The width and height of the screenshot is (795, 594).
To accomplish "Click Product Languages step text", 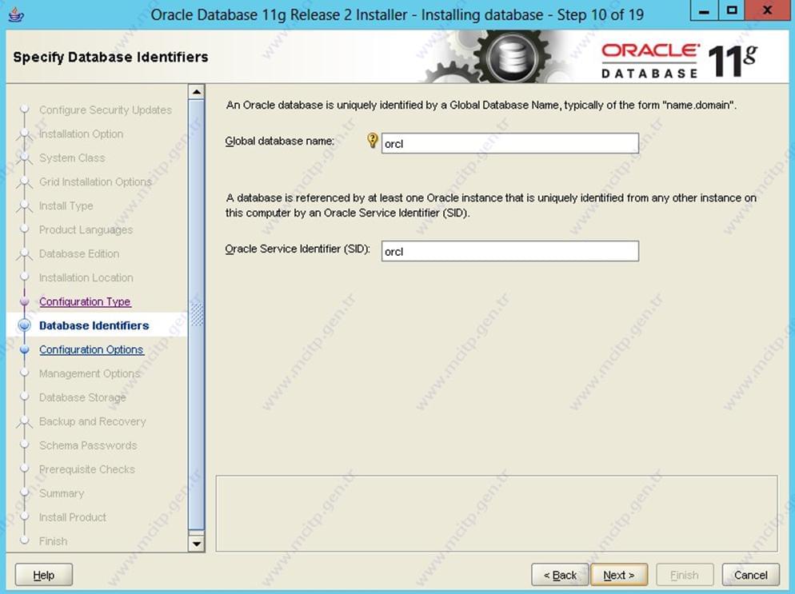I will click(86, 229).
